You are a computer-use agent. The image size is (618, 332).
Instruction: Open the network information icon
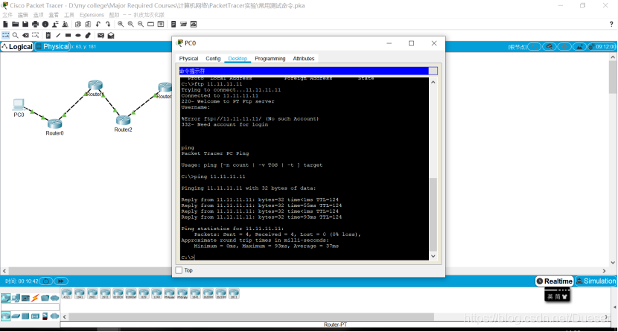45,25
